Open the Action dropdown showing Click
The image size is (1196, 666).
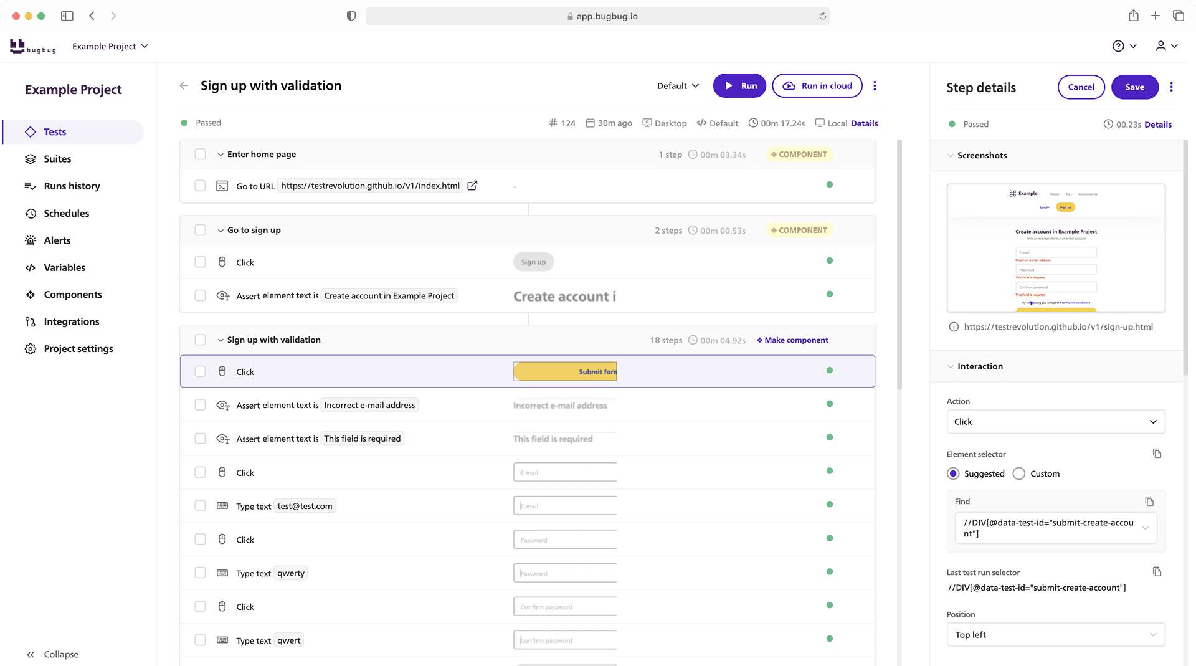(x=1055, y=422)
